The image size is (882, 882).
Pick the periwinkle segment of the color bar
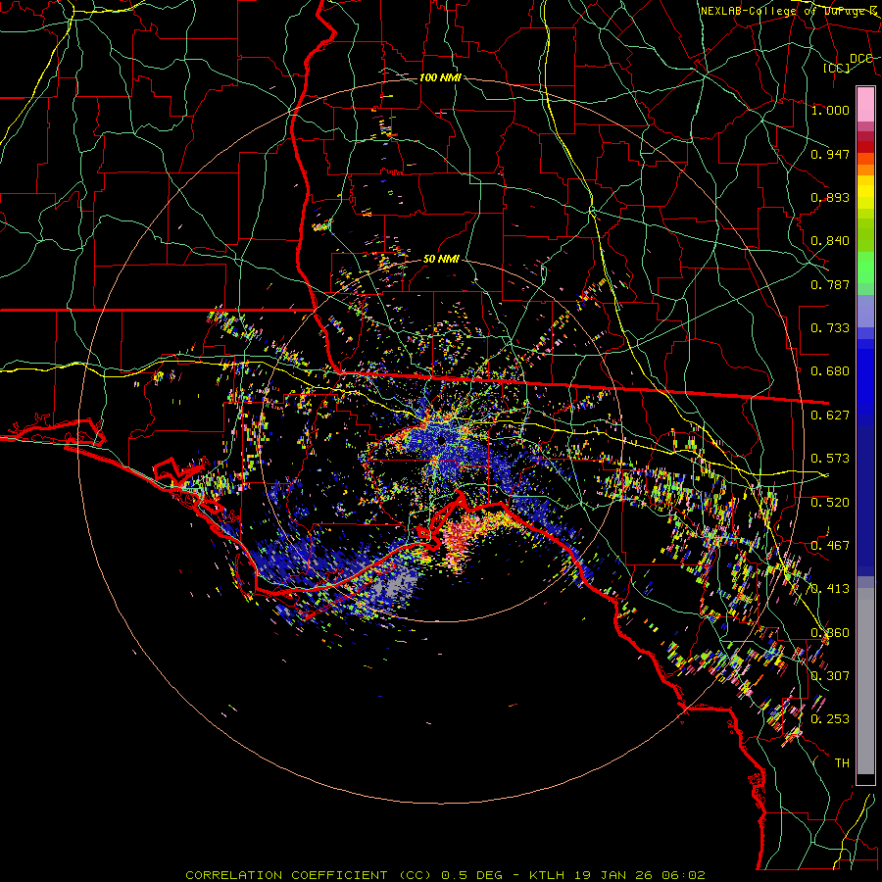click(865, 313)
